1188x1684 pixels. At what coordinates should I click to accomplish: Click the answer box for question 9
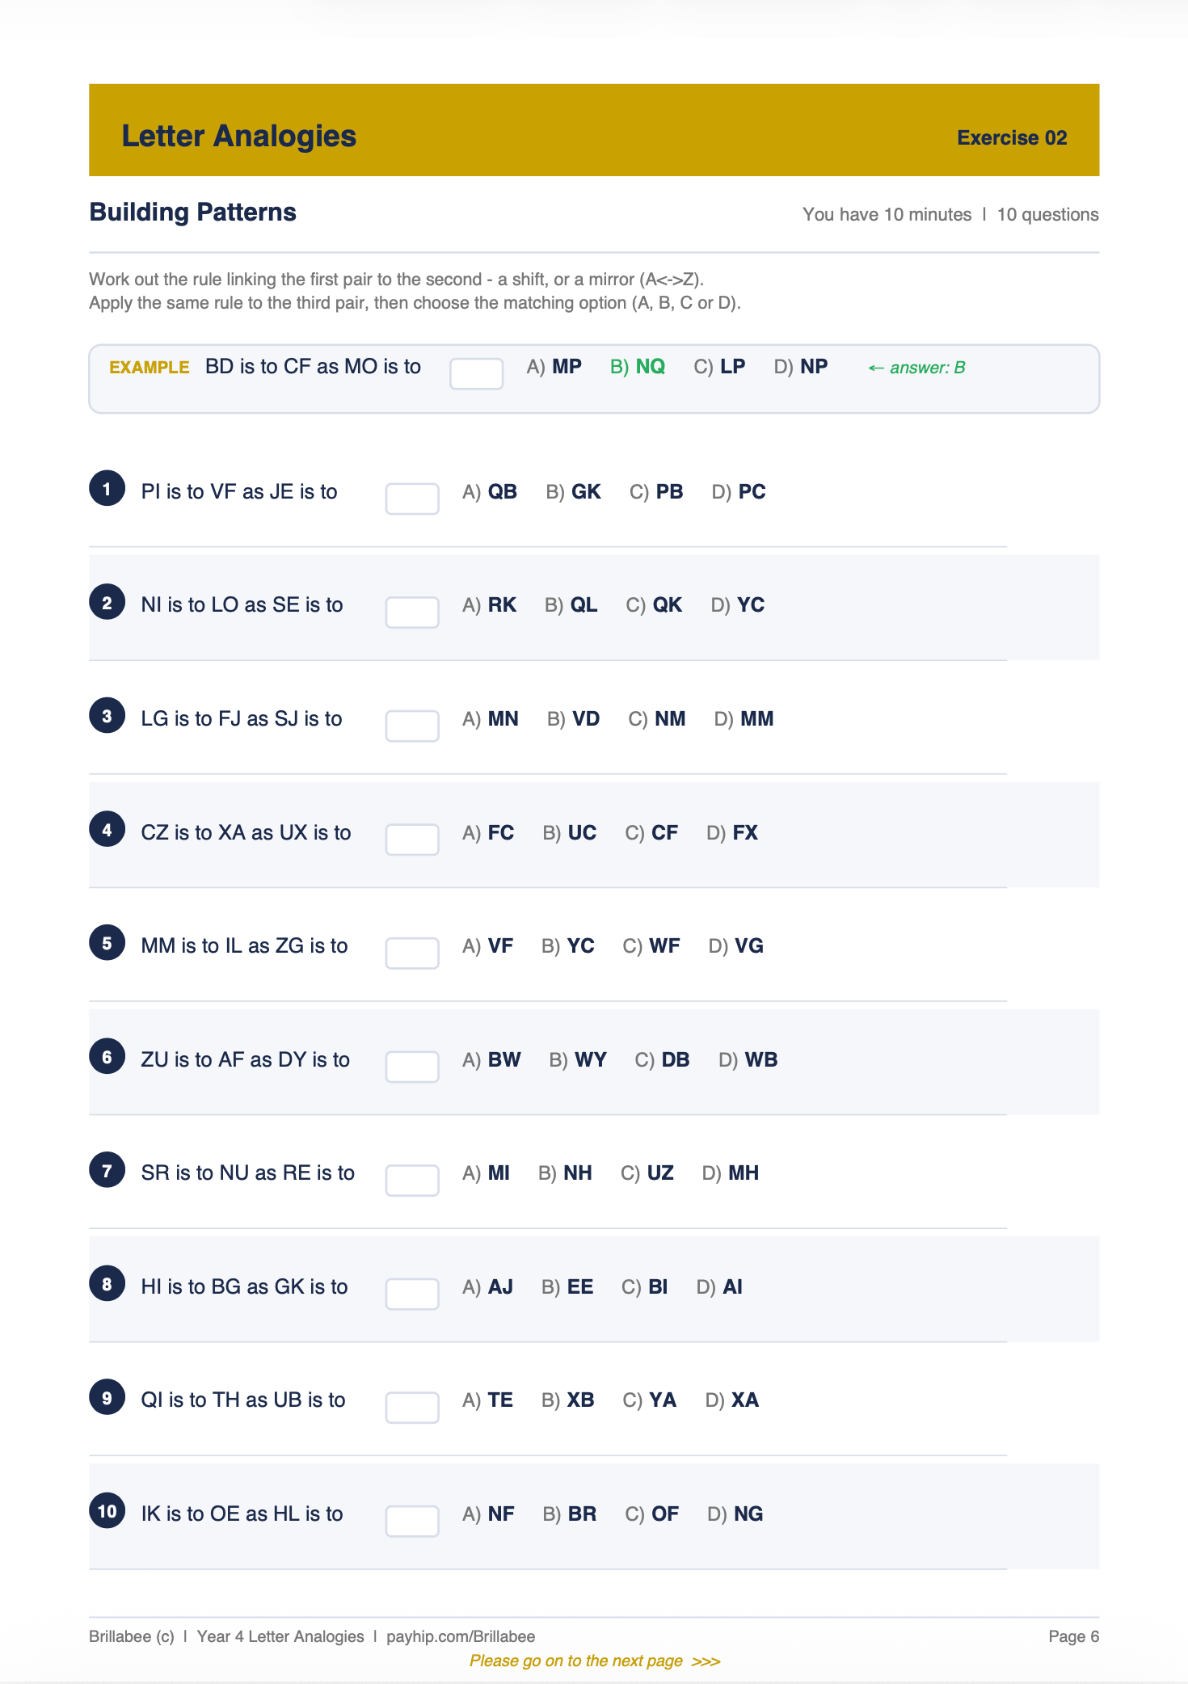click(412, 1407)
